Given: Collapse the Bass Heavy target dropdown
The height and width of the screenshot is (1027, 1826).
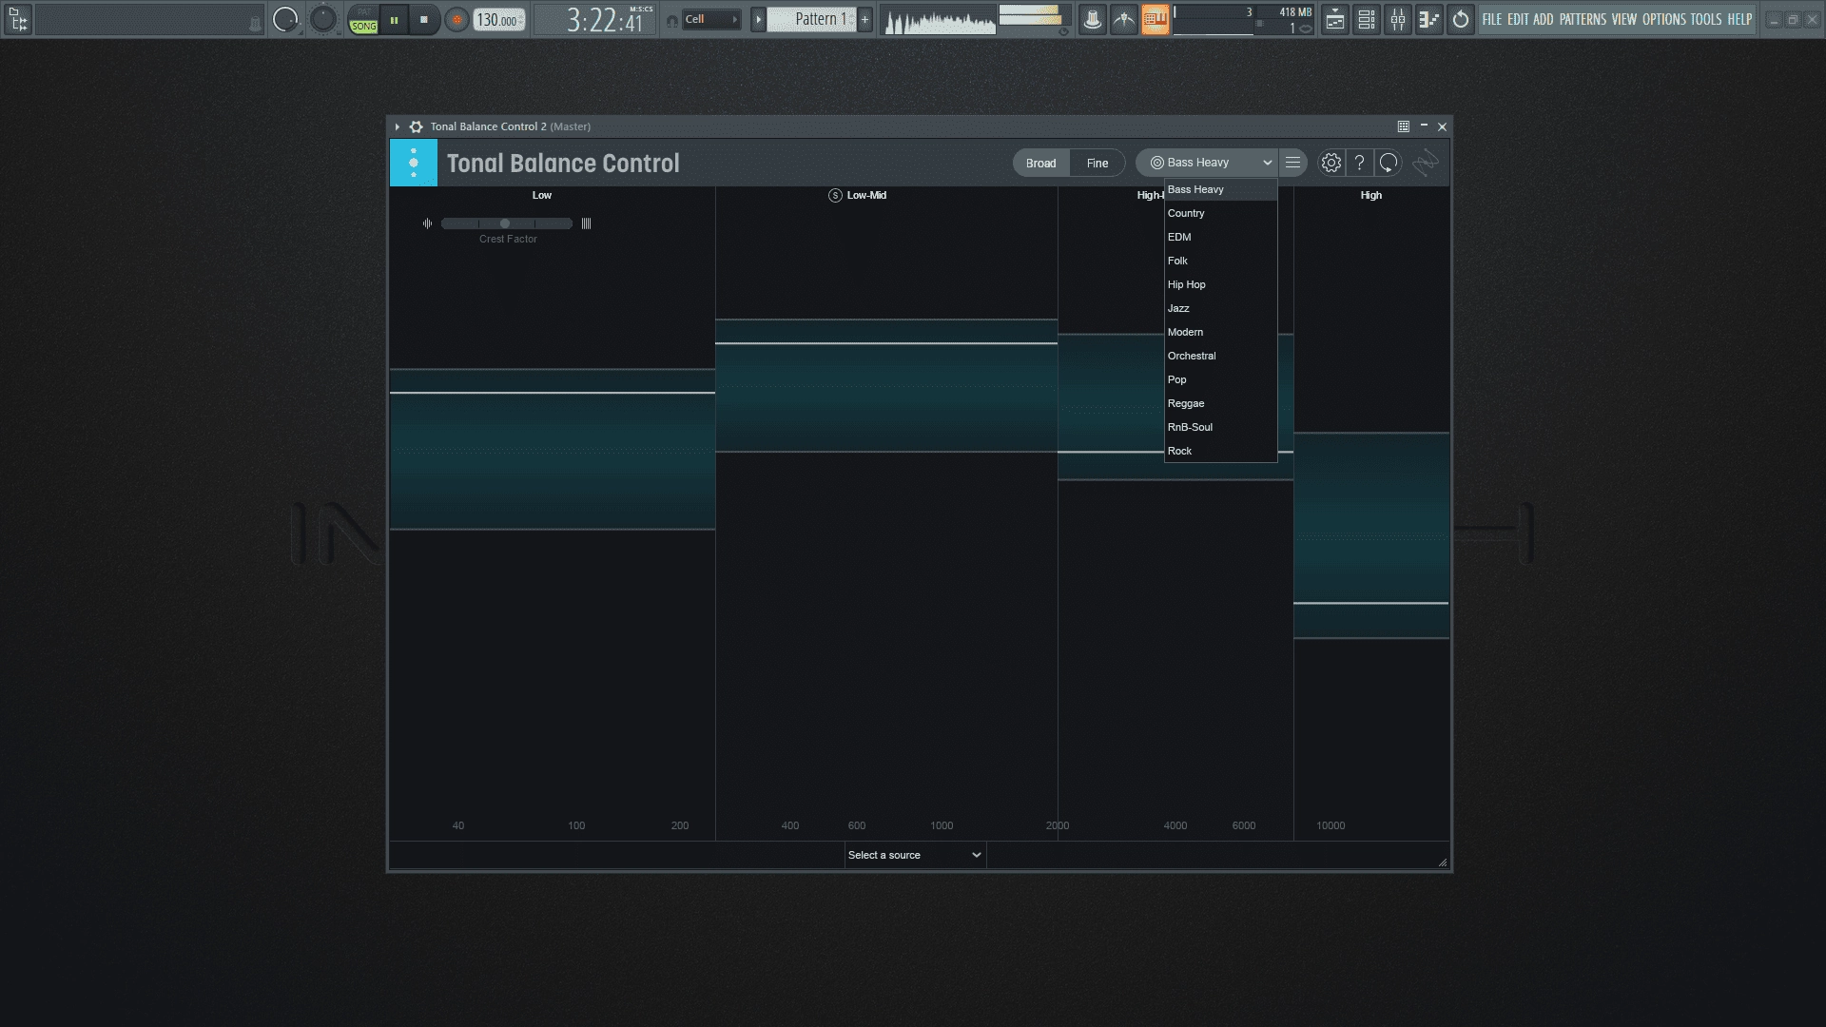Looking at the screenshot, I should 1208,163.
